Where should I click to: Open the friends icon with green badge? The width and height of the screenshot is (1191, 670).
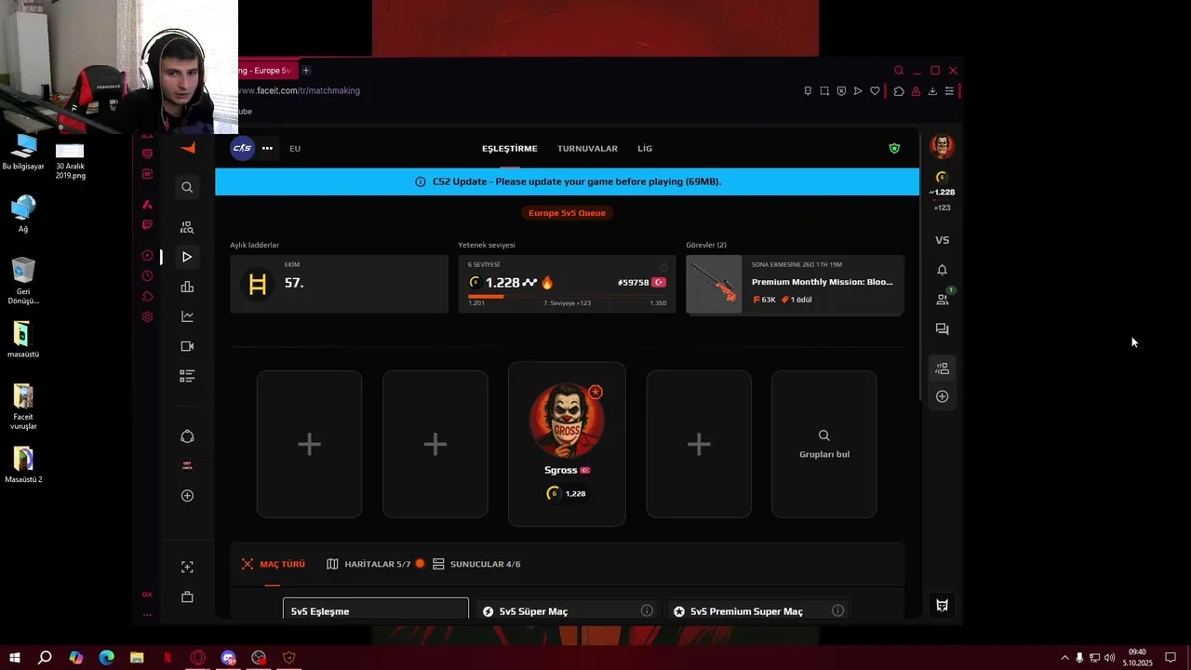[x=943, y=299]
